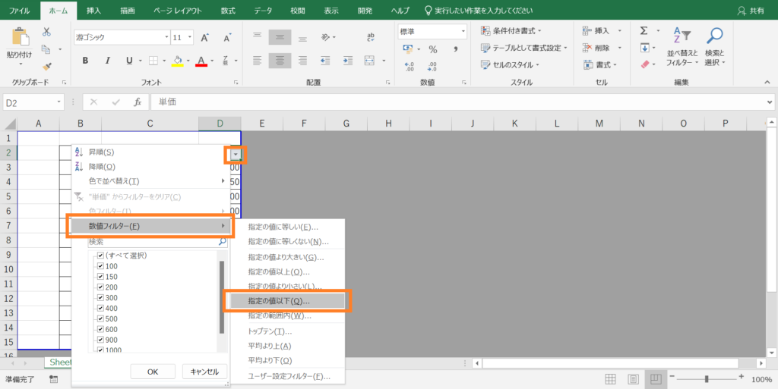Click the Tell Me 実行したい作業 search box
The width and height of the screenshot is (778, 389).
pyautogui.click(x=479, y=11)
